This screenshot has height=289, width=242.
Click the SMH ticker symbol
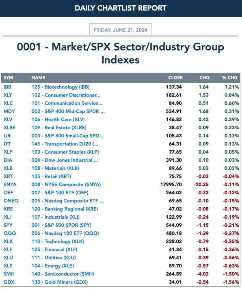9,274
